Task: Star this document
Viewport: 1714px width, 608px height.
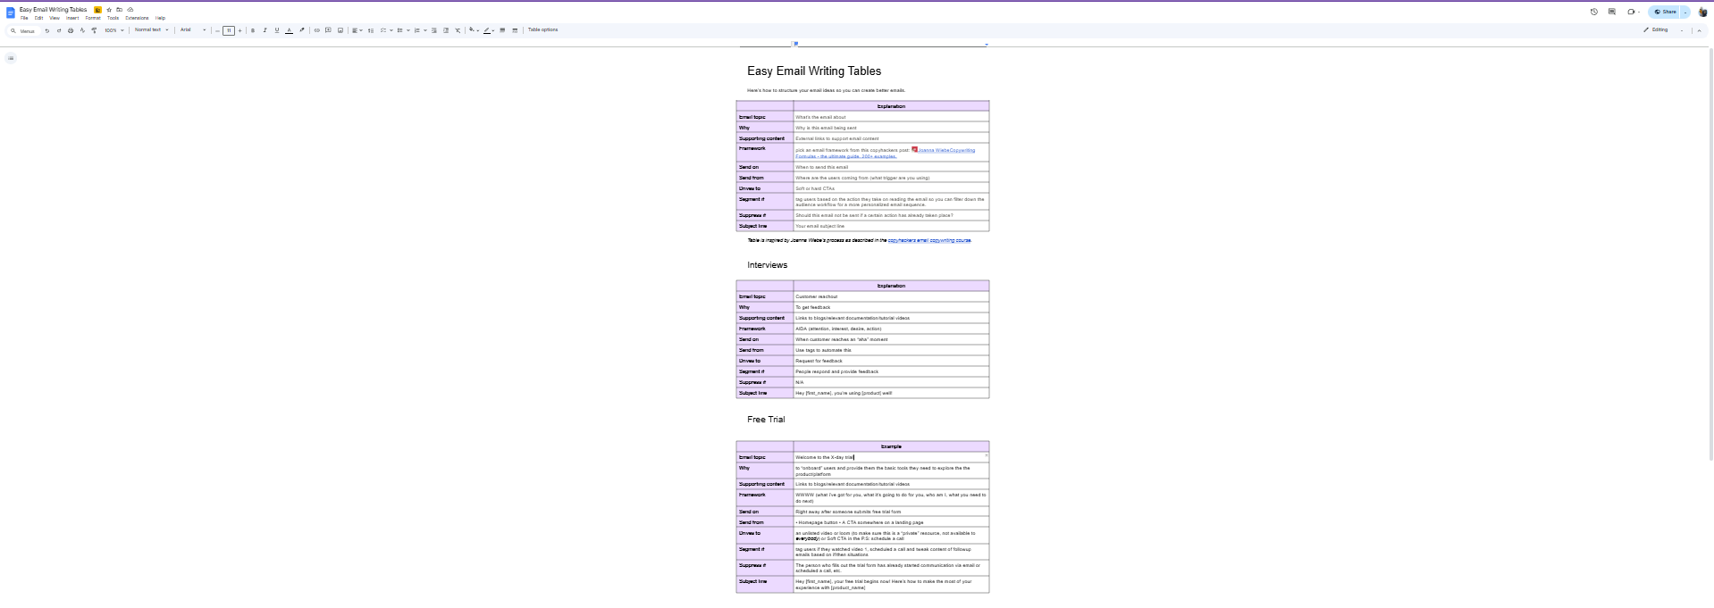Action: (x=109, y=10)
